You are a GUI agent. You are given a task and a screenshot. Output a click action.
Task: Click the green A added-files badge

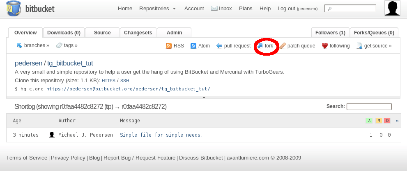369,121
